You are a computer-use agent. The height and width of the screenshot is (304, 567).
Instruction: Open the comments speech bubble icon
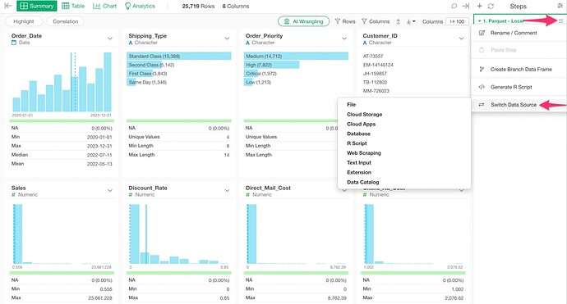point(454,6)
